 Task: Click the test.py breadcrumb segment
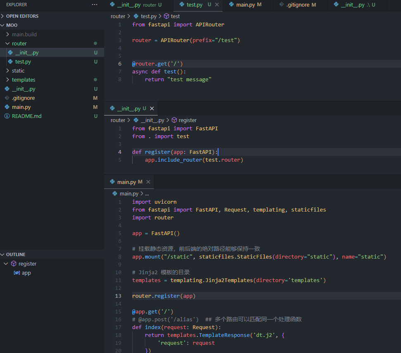coord(148,16)
